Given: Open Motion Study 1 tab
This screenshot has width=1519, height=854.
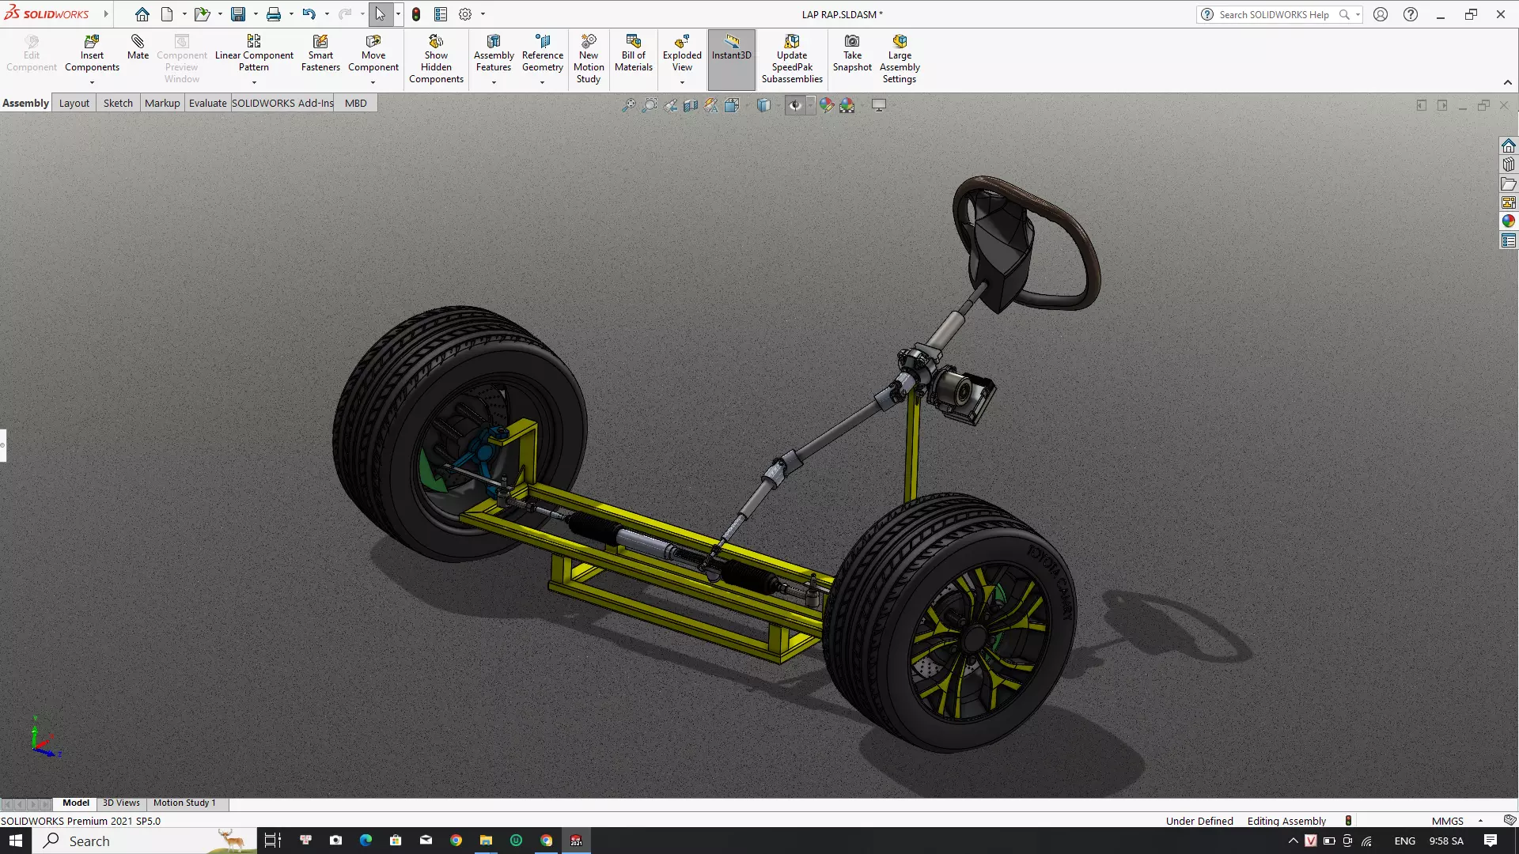Looking at the screenshot, I should 184,803.
